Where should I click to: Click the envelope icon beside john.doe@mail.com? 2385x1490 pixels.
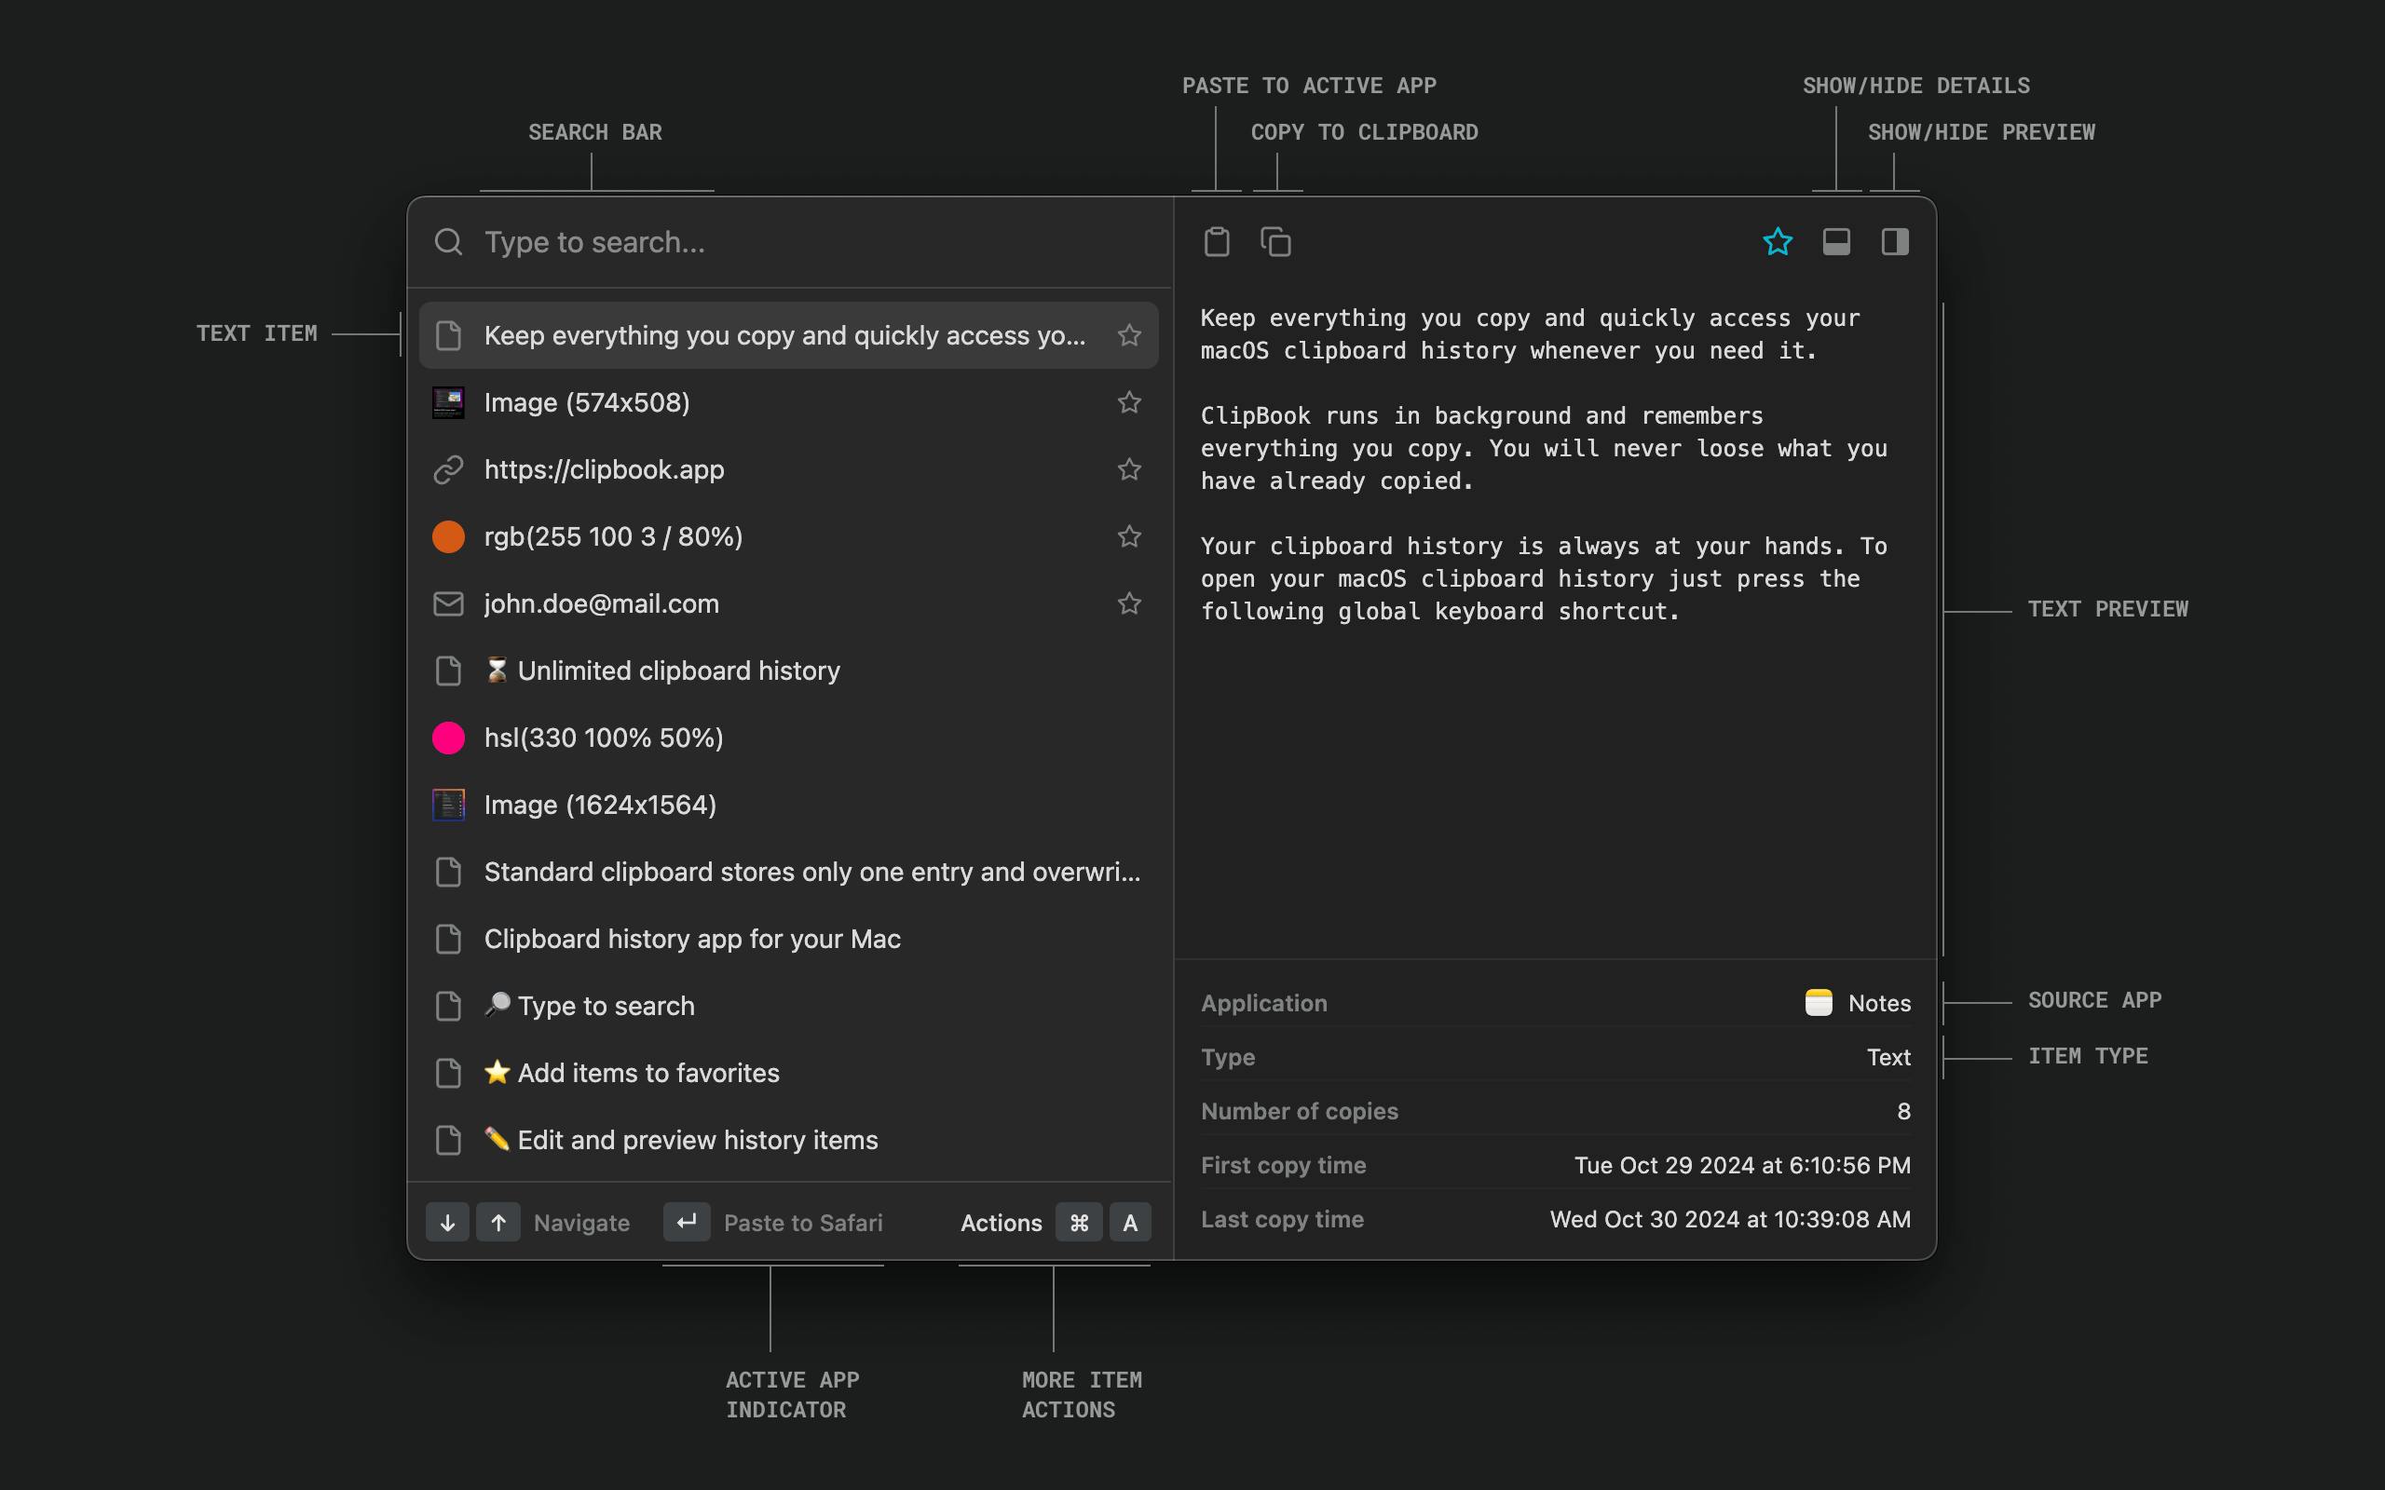point(448,603)
